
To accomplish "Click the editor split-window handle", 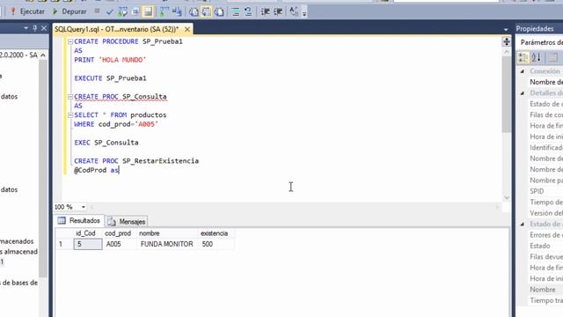I will [x=507, y=41].
